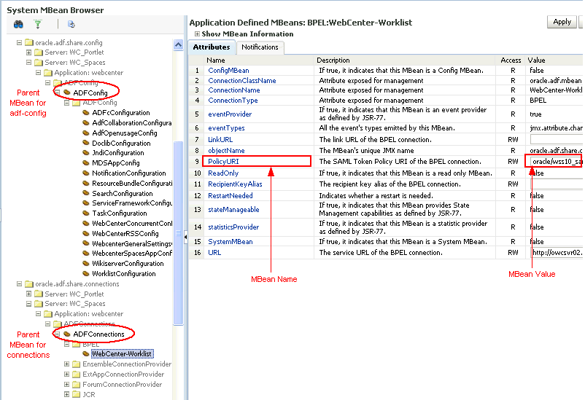Click the tree panel vertical scrollbar thumb
Screen dimensions: 585x400
[178, 233]
